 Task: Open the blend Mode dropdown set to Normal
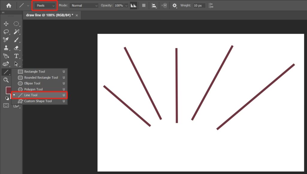click(84, 5)
